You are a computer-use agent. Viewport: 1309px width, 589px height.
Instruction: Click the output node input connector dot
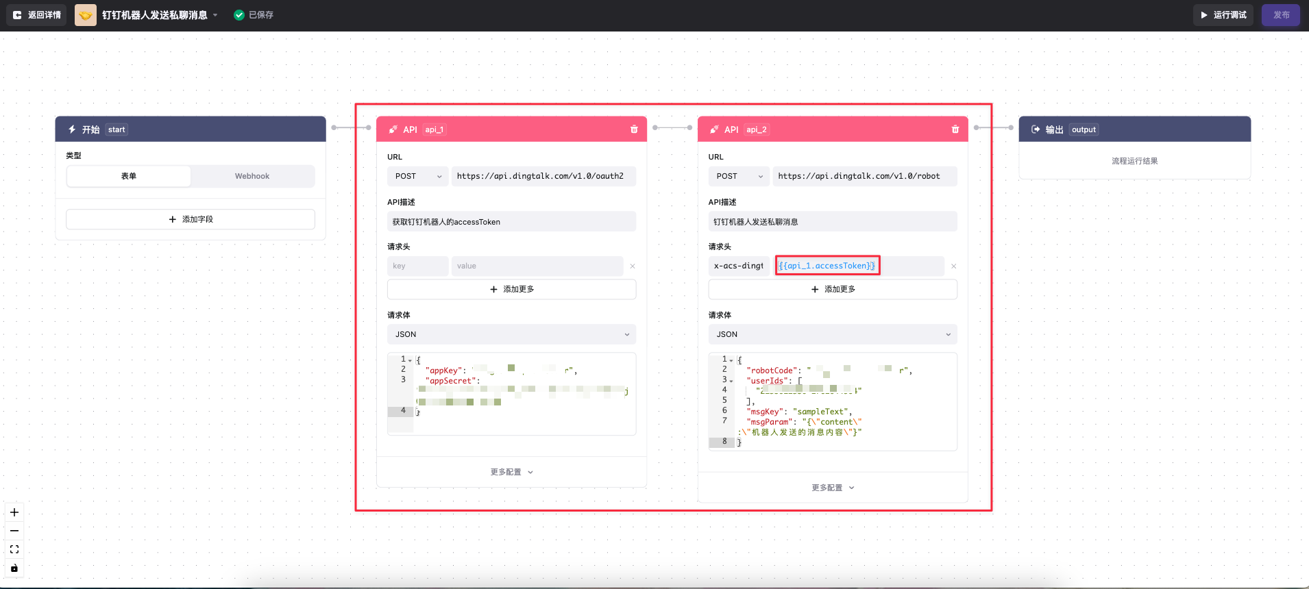(x=1011, y=127)
